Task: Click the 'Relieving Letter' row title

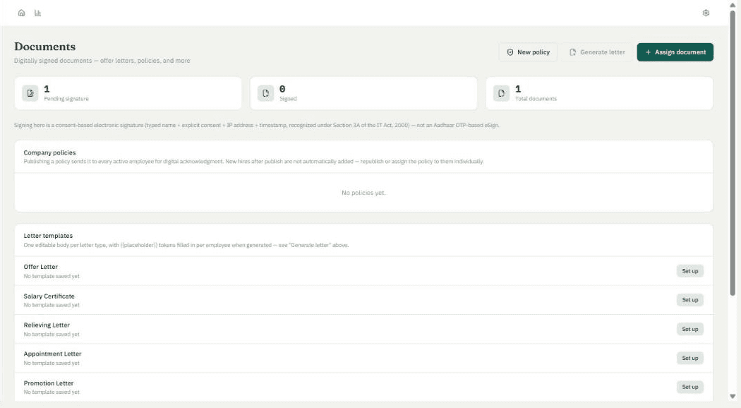Action: click(x=47, y=325)
